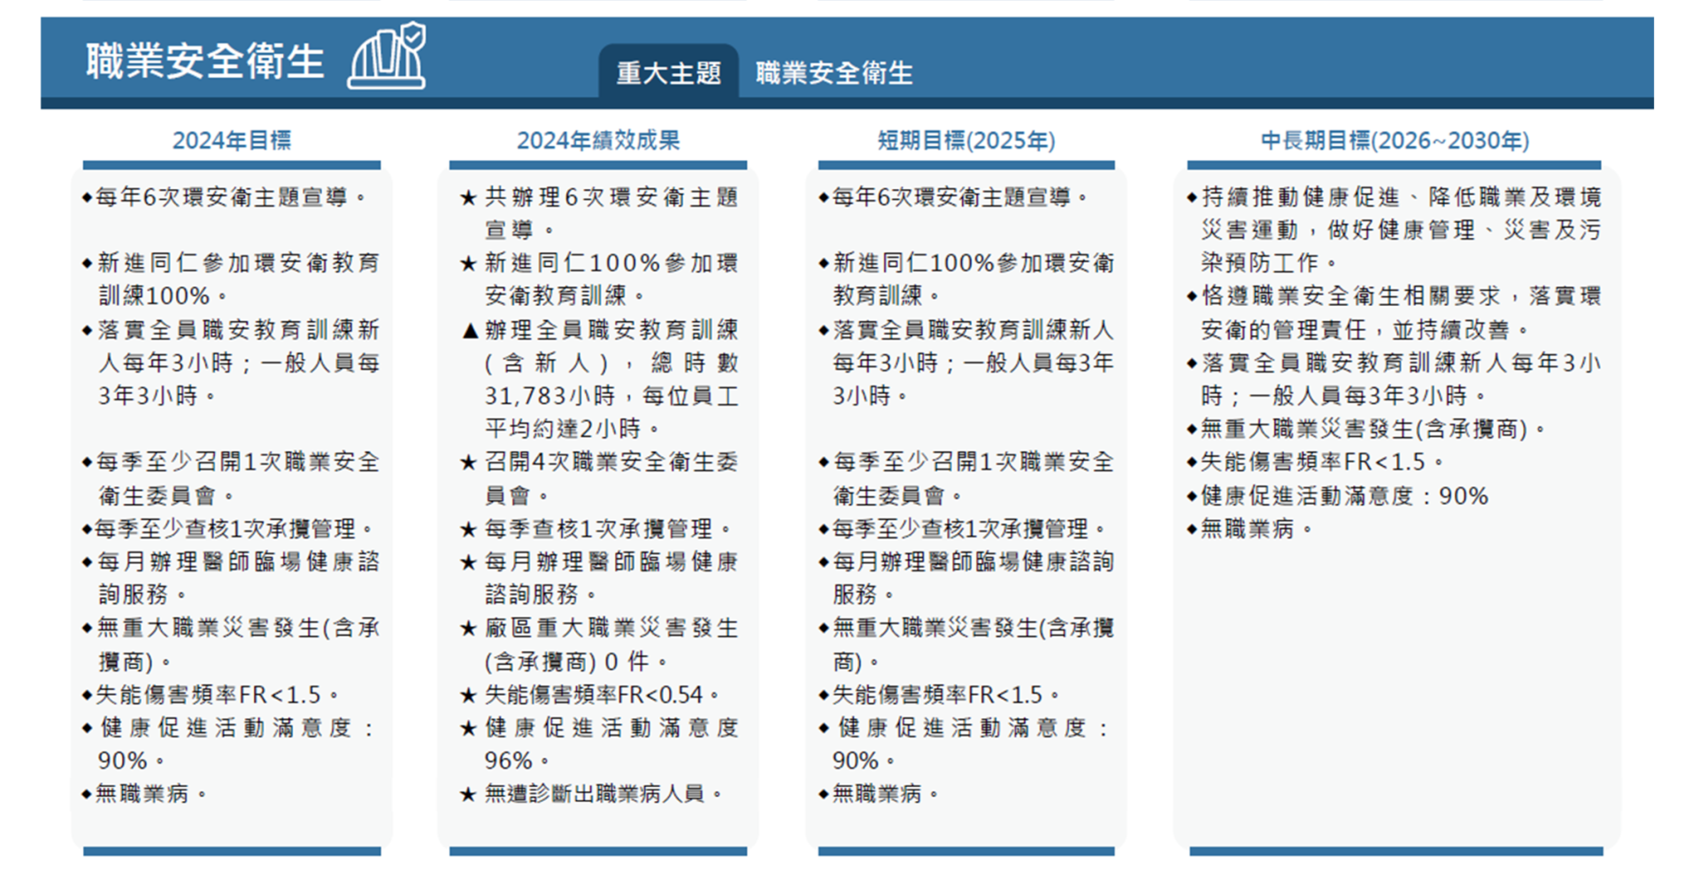Click the star beside 失能傷害頻率FR<0.54
Viewport: 1699px width, 879px height.
pyautogui.click(x=469, y=696)
